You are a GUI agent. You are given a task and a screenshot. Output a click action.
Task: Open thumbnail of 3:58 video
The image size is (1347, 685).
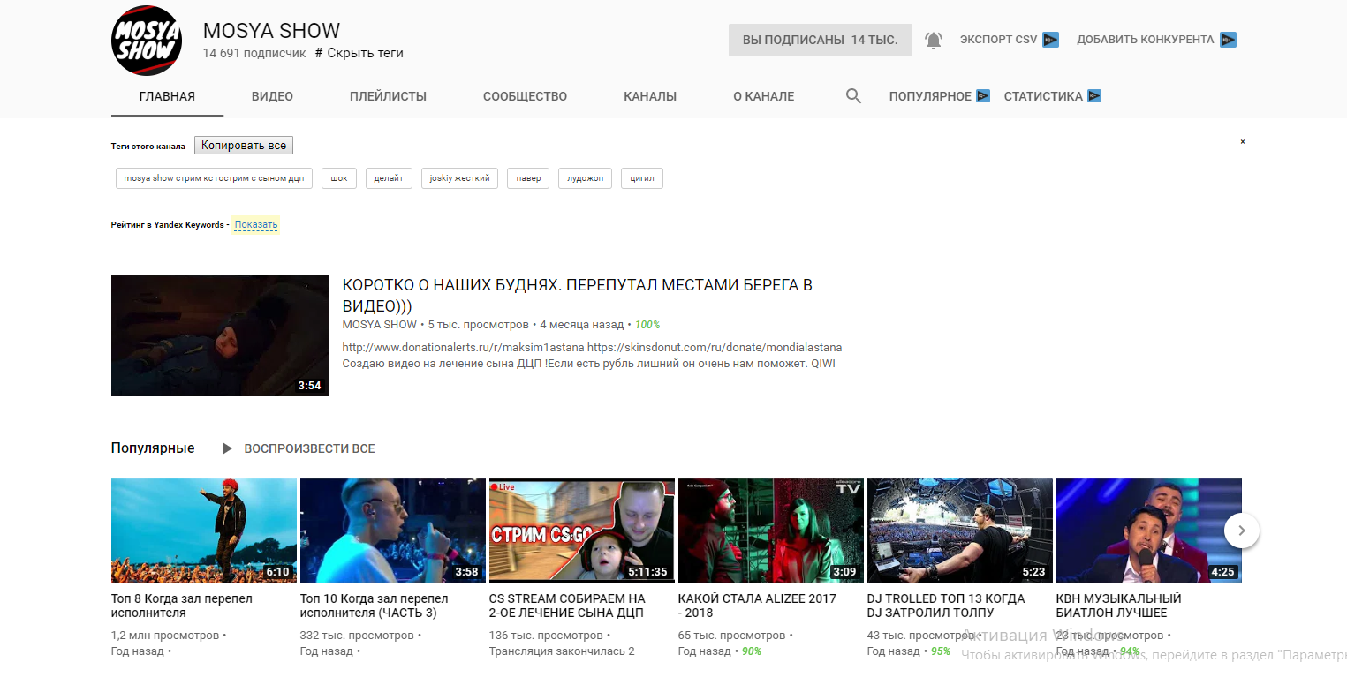tap(393, 531)
